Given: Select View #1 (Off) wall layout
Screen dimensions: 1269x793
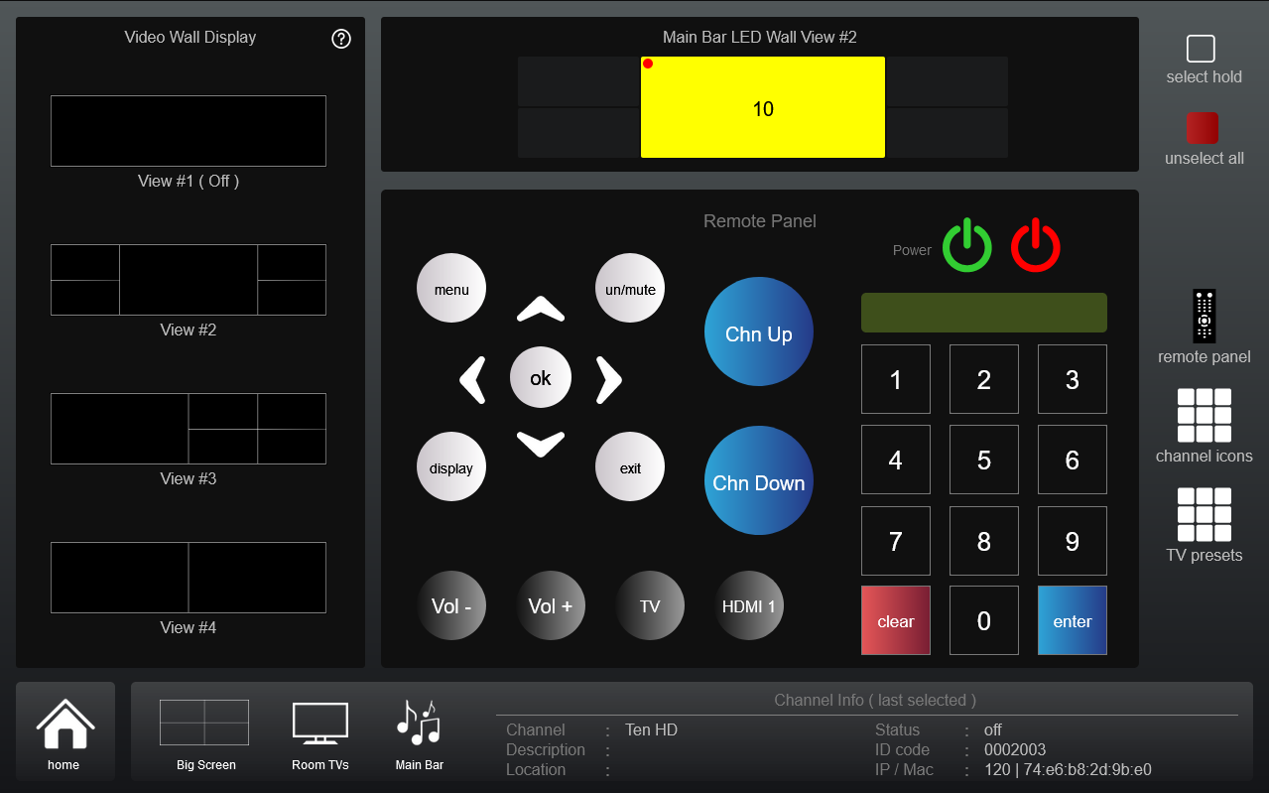Looking at the screenshot, I should [x=189, y=131].
